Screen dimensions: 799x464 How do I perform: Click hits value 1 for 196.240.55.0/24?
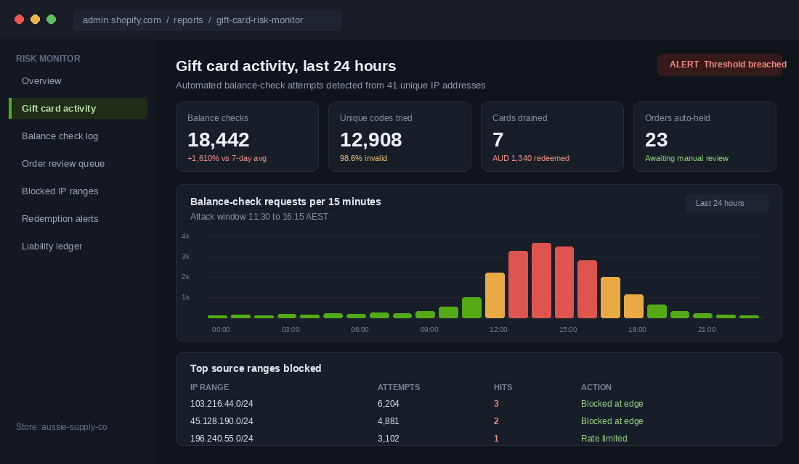pos(496,438)
